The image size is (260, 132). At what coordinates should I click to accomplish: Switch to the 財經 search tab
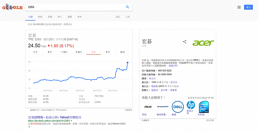pos(40,17)
